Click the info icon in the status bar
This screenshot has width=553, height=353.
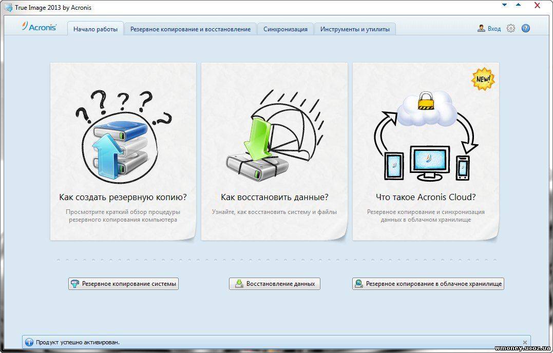(29, 342)
